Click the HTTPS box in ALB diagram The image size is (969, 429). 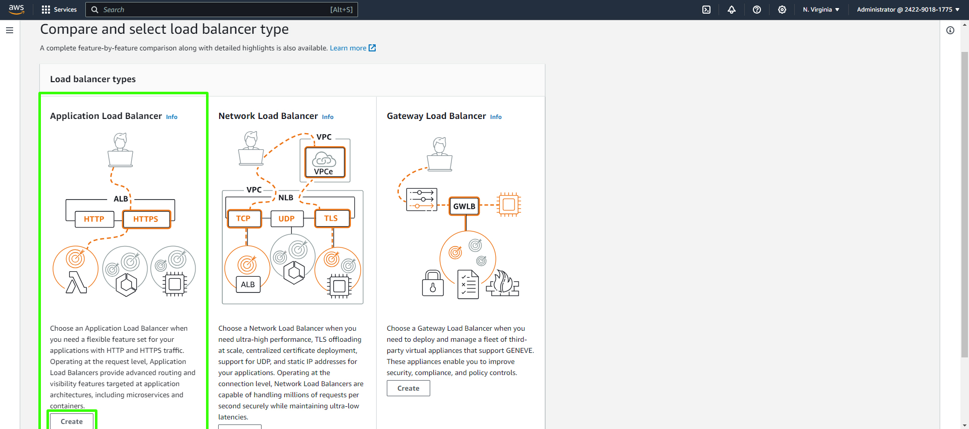[x=146, y=219]
